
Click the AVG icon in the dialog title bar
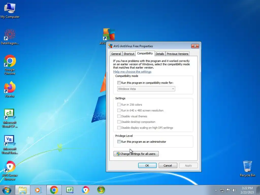point(110,46)
